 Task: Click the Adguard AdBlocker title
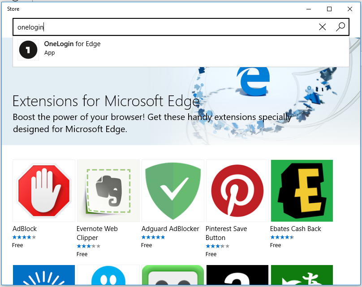click(170, 229)
